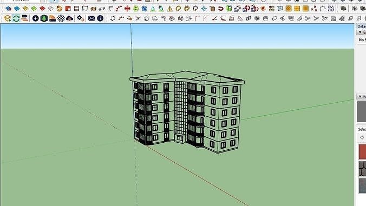Click the brown bucket icon

(212, 9)
